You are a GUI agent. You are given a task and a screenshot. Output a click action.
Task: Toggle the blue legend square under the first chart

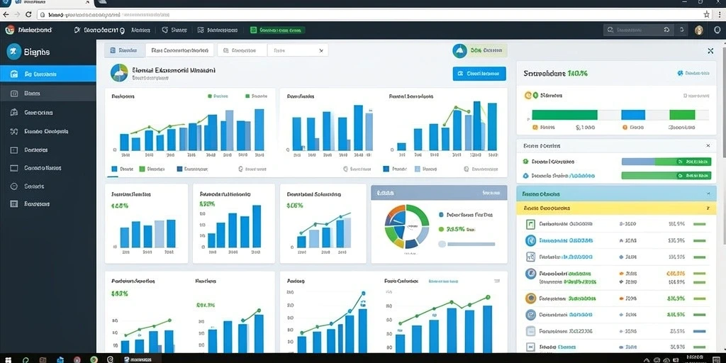pos(114,169)
